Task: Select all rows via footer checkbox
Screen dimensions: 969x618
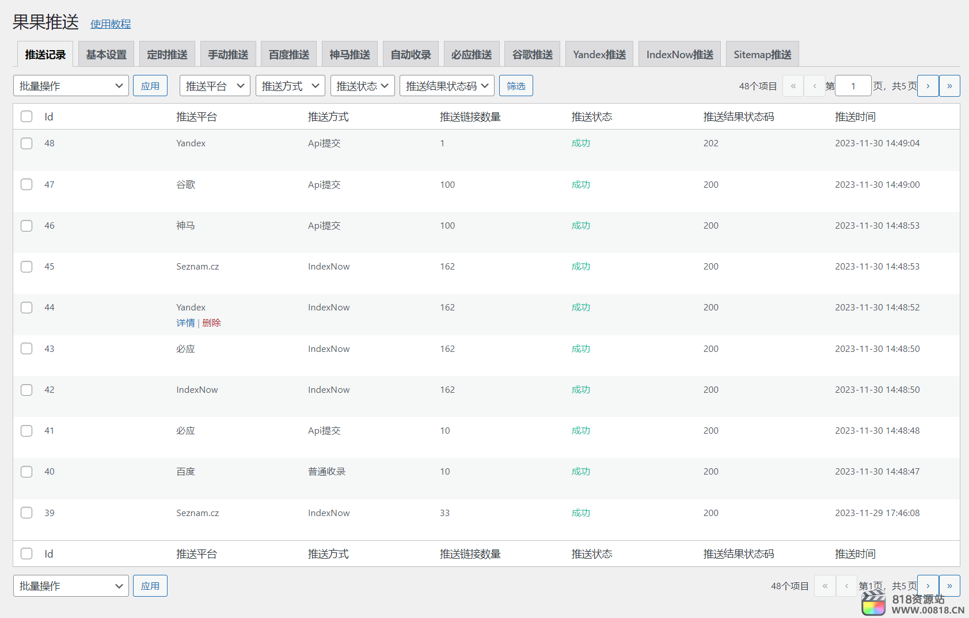Action: coord(26,553)
